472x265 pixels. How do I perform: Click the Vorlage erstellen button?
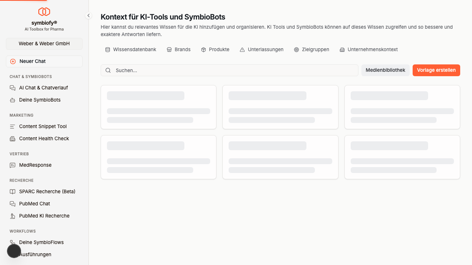(436, 70)
